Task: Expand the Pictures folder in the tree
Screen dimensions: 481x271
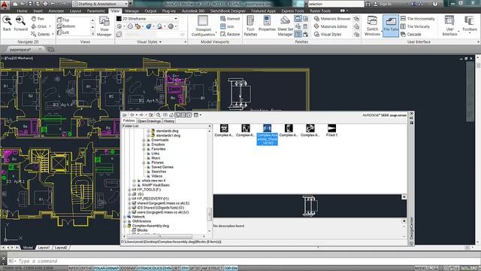Action: tap(144, 163)
